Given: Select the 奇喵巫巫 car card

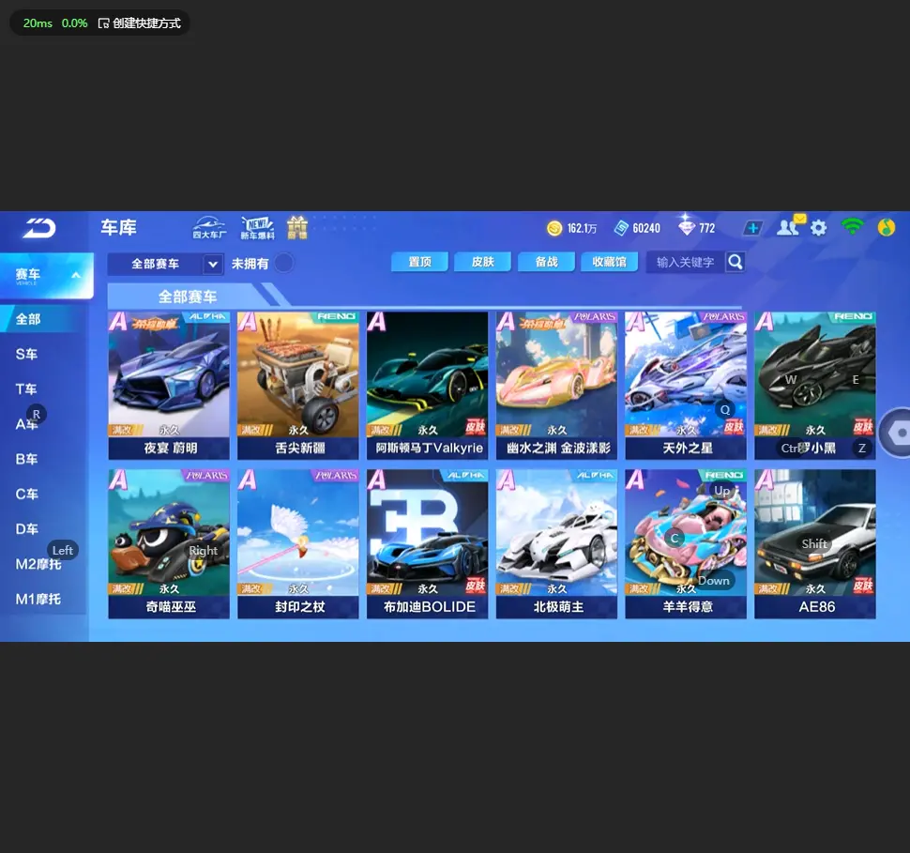Looking at the screenshot, I should 169,544.
